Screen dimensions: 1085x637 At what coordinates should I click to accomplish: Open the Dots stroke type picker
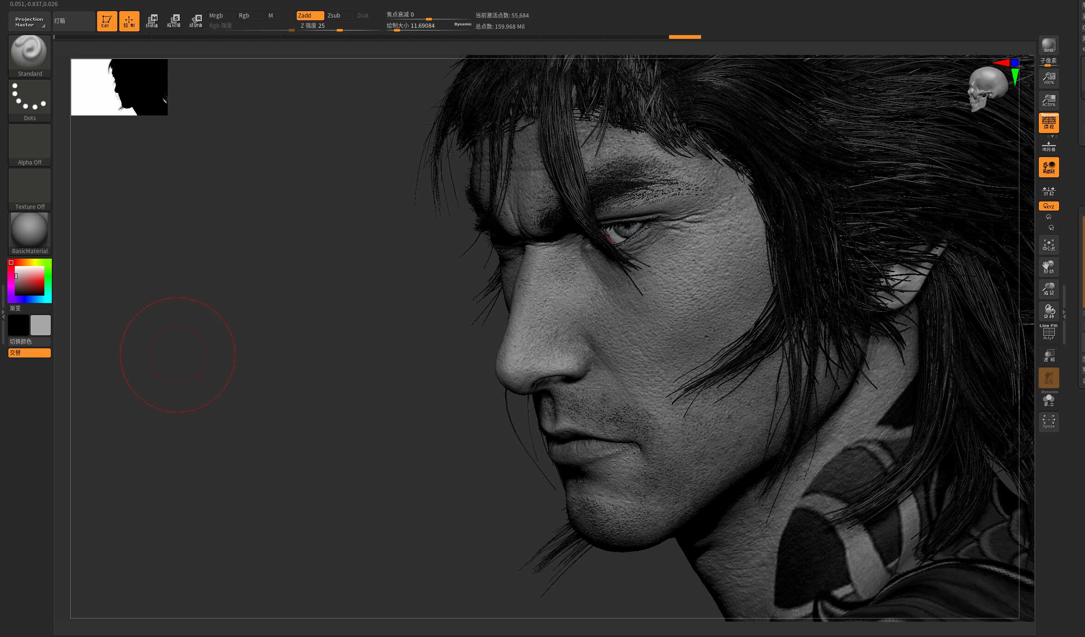30,100
